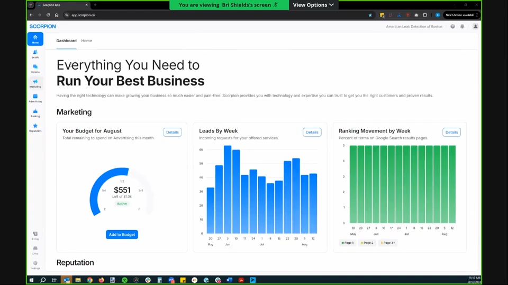Screen dimensions: 508x285
Task: Click the Add to Budget button
Action: tap(122, 234)
